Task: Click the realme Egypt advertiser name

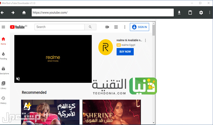Action: (x=128, y=45)
